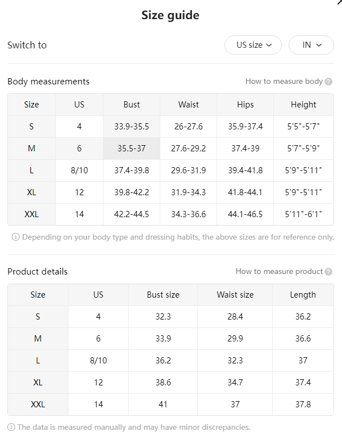Open the US size dropdown
Viewport: 342px width, 445px height.
(253, 45)
